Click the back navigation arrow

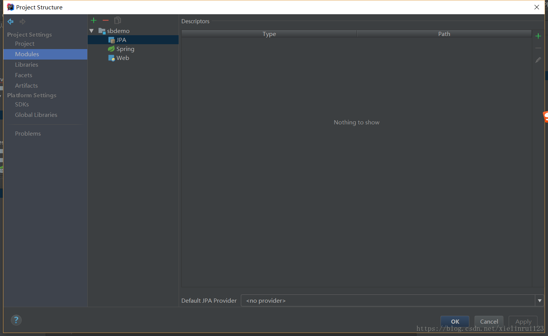tap(10, 22)
